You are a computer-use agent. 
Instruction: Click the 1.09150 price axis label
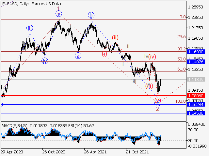coord(195,90)
